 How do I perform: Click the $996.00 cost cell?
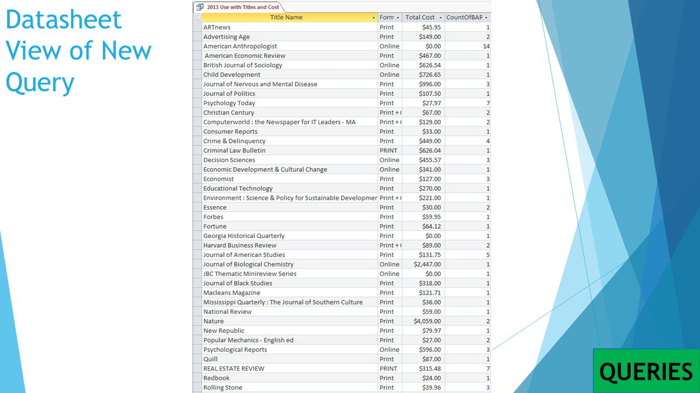point(423,84)
